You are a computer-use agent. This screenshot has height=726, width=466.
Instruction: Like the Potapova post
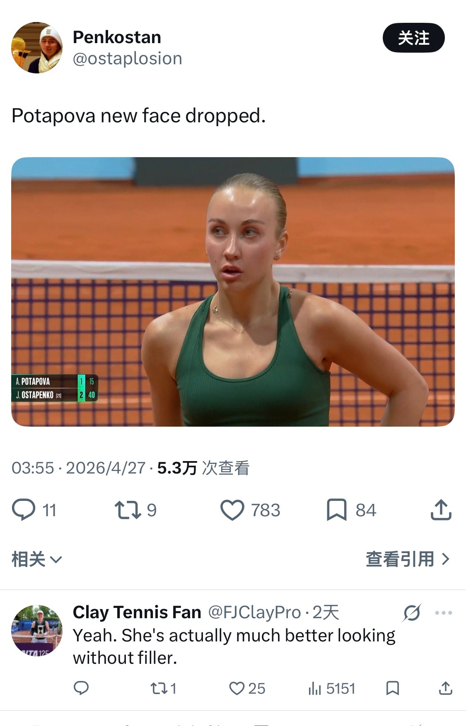tap(232, 510)
